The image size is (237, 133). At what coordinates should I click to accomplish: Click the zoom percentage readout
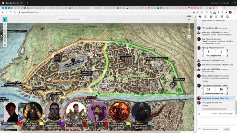tap(189, 16)
